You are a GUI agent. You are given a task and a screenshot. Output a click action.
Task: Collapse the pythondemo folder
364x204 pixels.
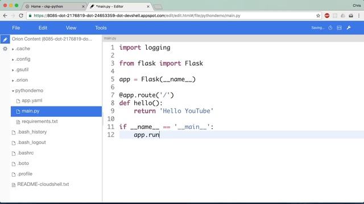pos(13,91)
